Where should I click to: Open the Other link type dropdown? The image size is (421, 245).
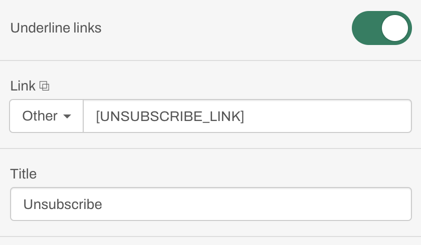(x=47, y=116)
